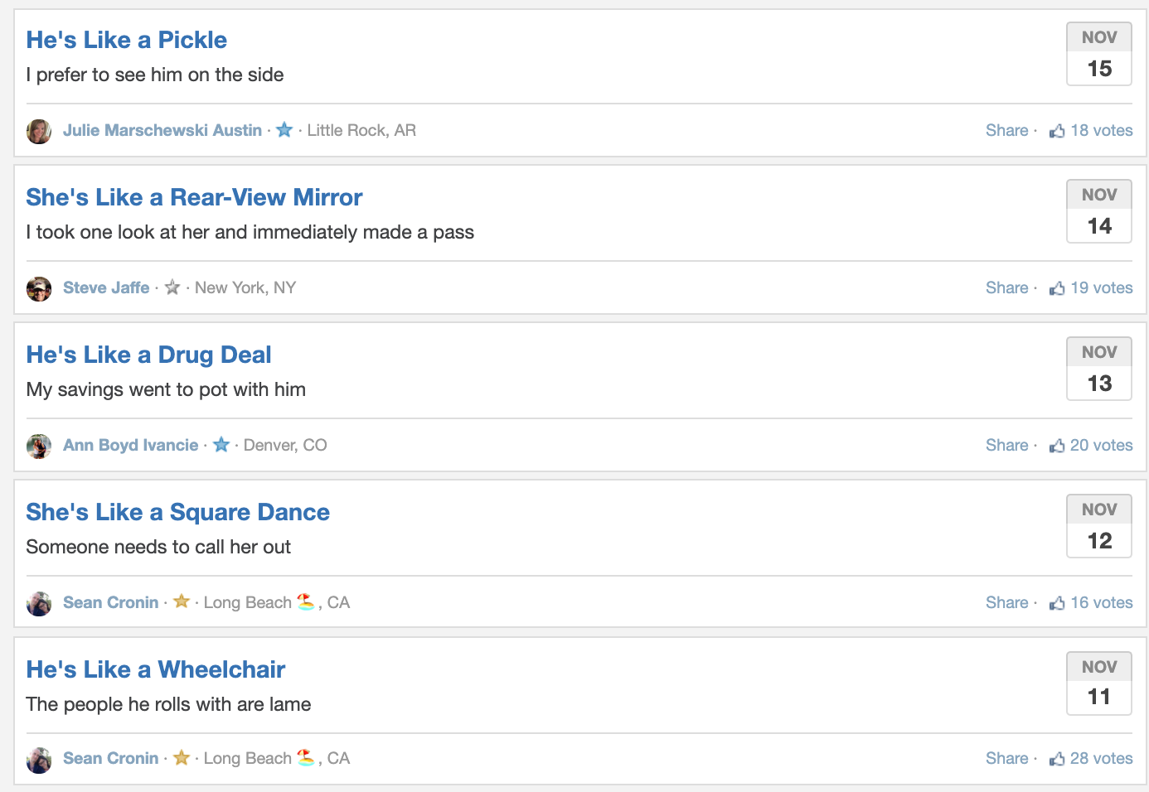This screenshot has width=1149, height=792.
Task: Click thumbs-up icon on Square Dance post
Action: tap(1057, 603)
